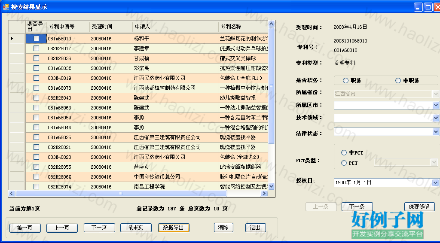The image size is (440, 243).
Task: Click the grid horizontal scrollbar thumb
Action: pos(121,193)
